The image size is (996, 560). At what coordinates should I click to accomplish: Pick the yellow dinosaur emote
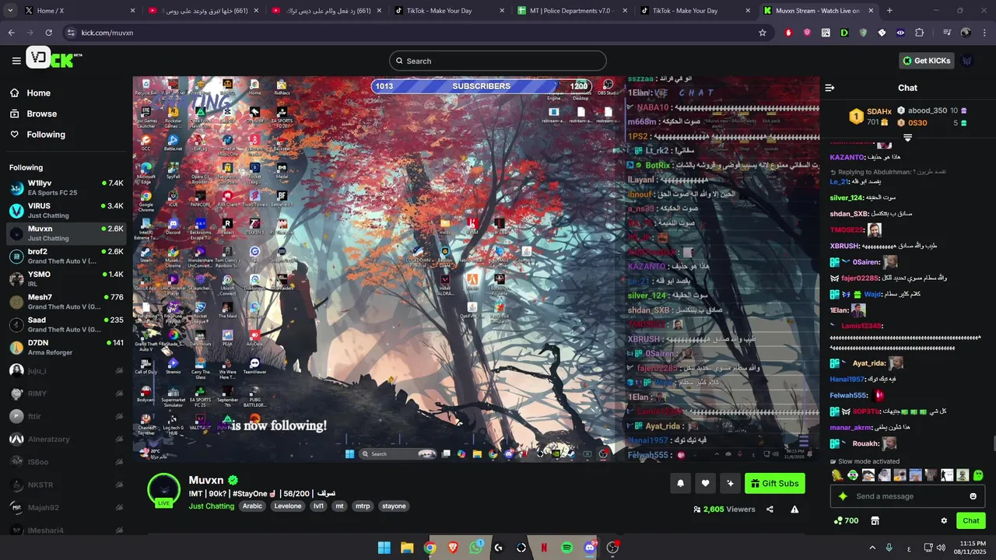(x=837, y=475)
